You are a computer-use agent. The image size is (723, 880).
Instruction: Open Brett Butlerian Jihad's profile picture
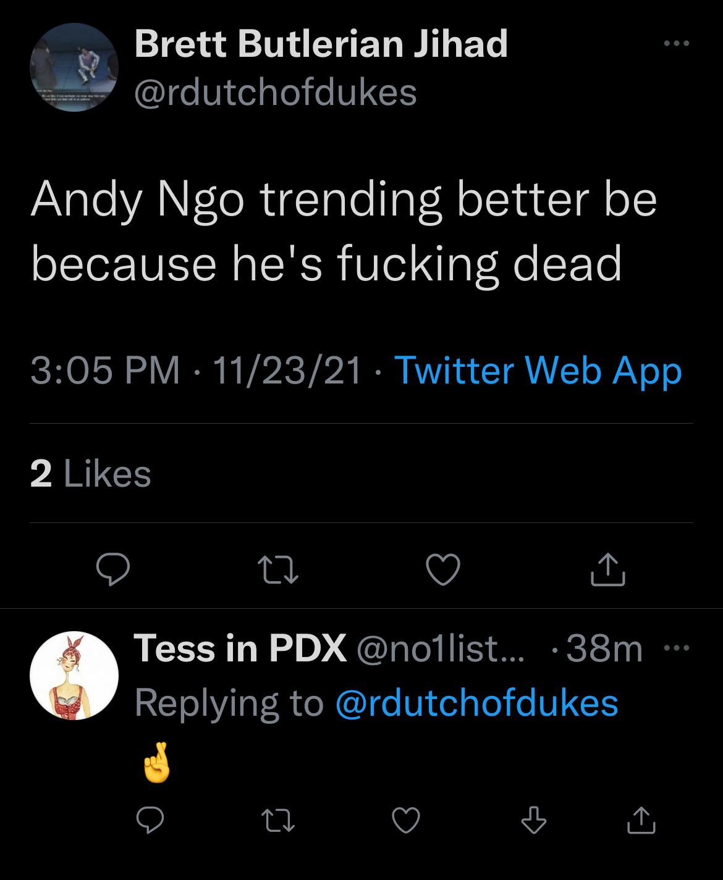pos(74,67)
